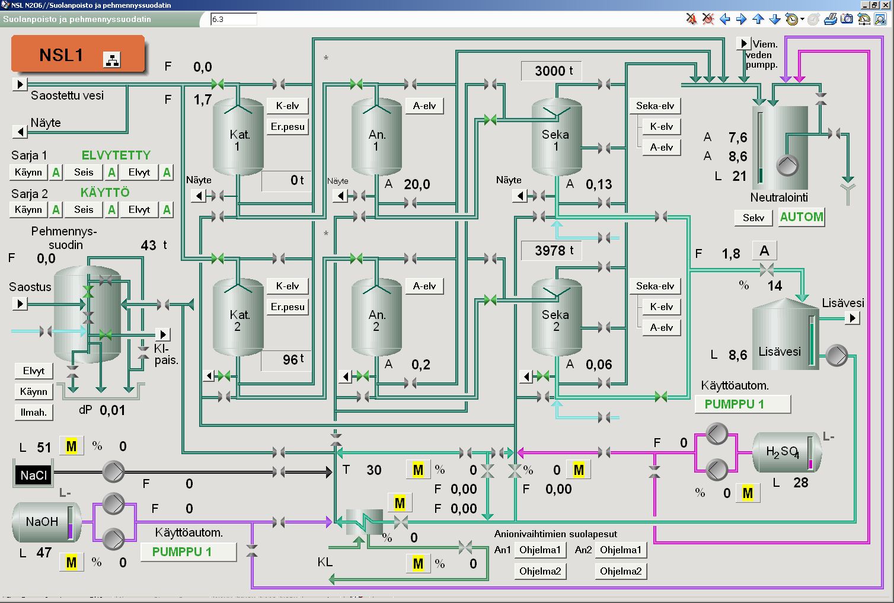Print the display with printer icon
Image resolution: width=894 pixels, height=603 pixels.
click(x=831, y=19)
